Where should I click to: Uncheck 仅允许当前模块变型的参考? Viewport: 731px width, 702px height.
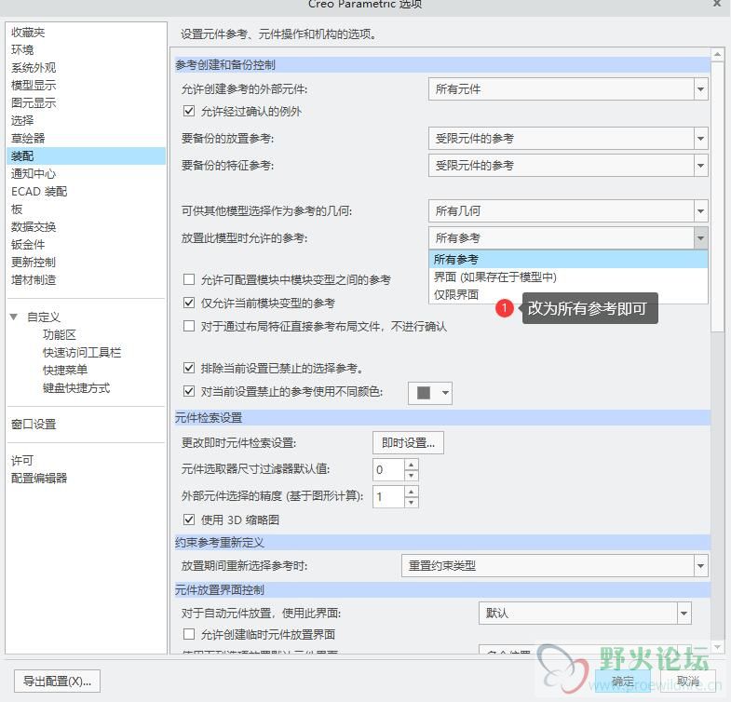click(x=189, y=303)
